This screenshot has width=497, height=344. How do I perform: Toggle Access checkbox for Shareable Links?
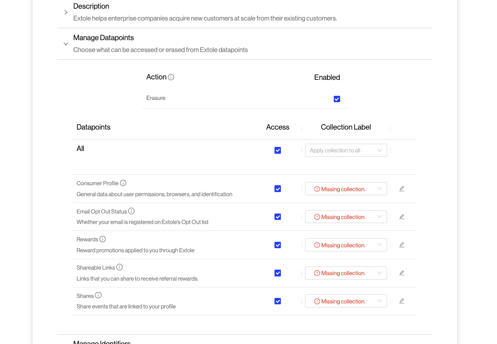coord(278,273)
